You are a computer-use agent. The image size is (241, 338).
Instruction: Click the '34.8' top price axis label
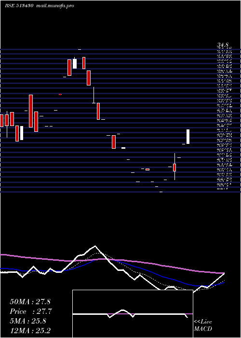tap(223, 45)
